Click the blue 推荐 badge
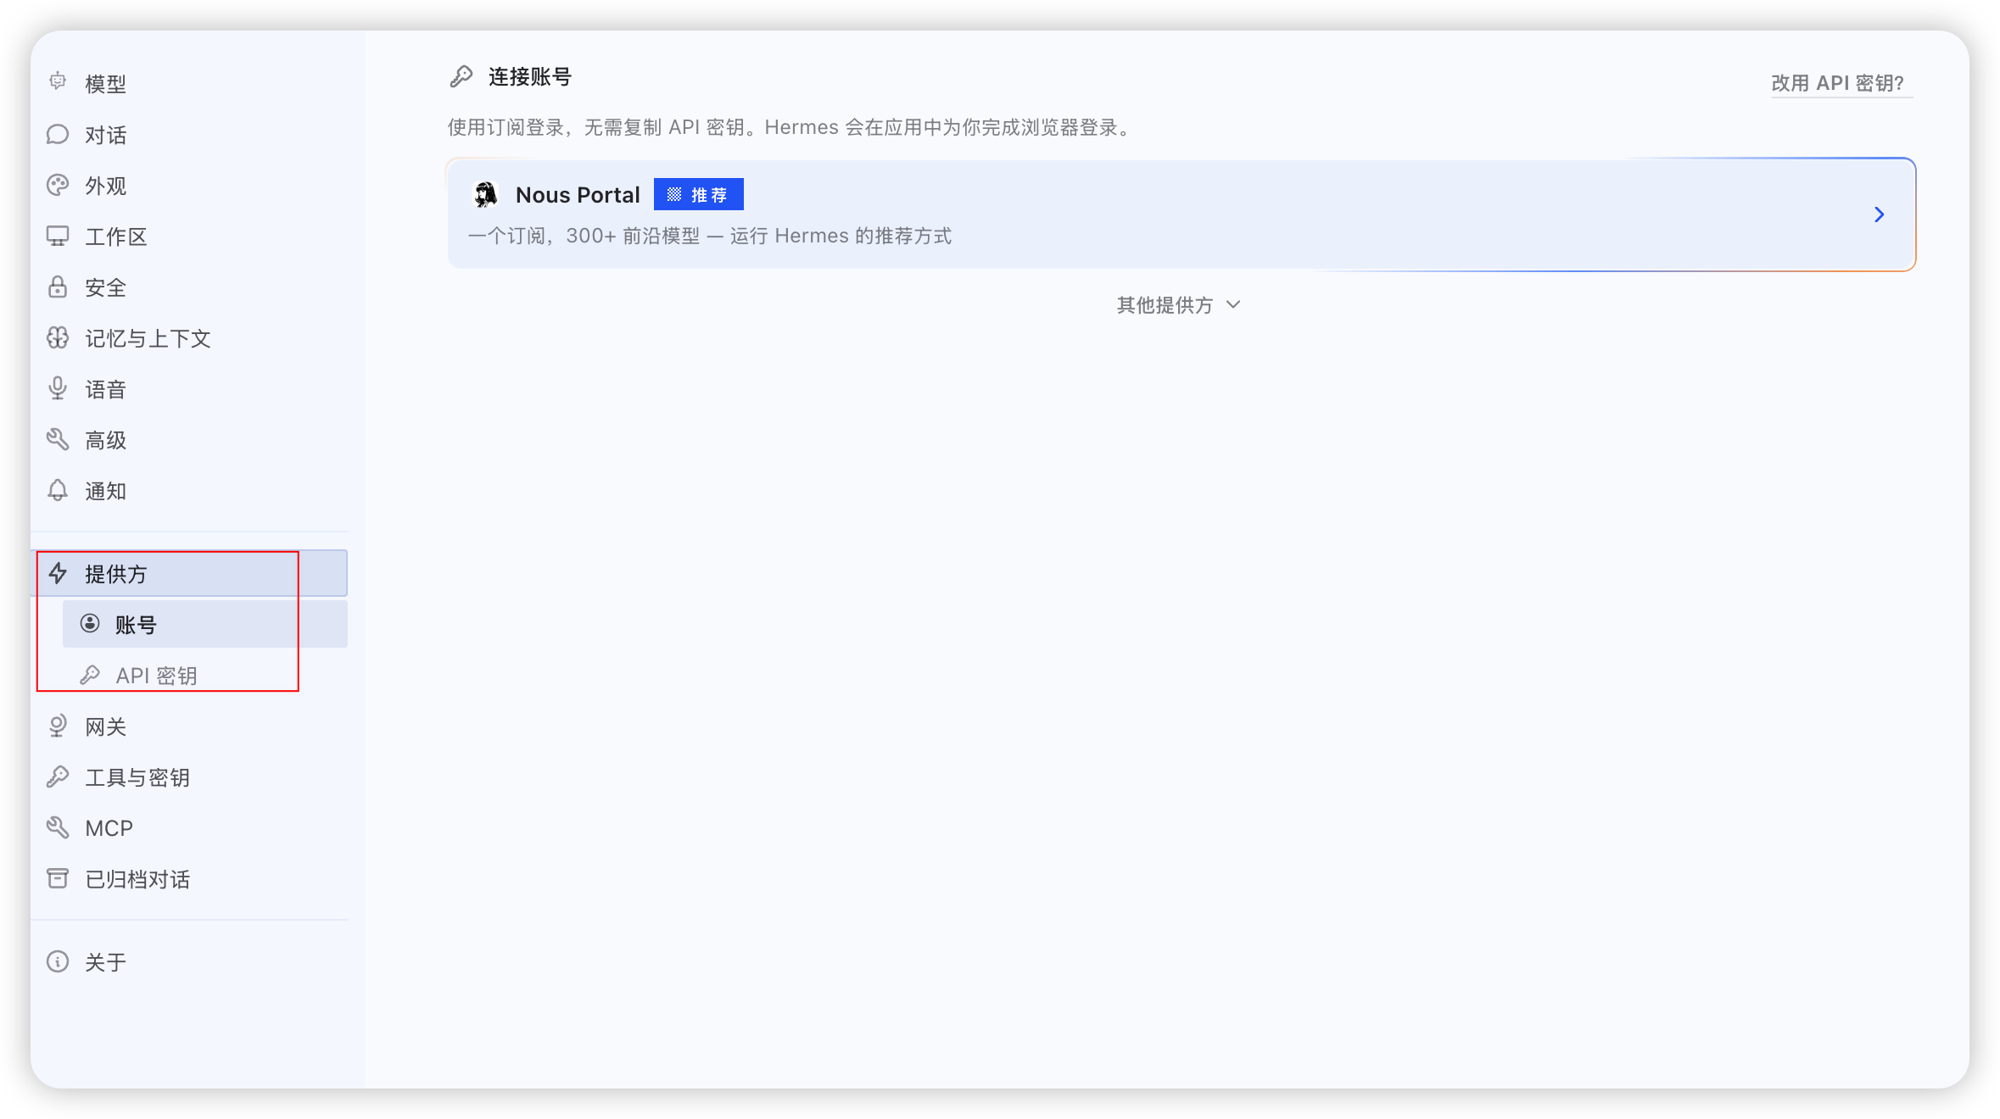Screen dimensions: 2000x1119 click(698, 194)
